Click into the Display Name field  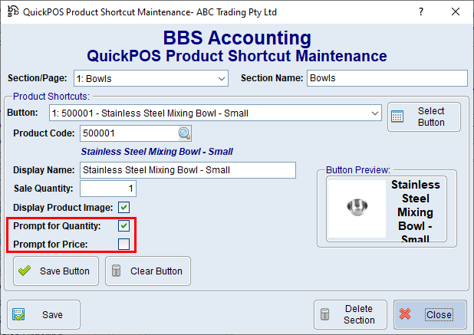point(187,170)
